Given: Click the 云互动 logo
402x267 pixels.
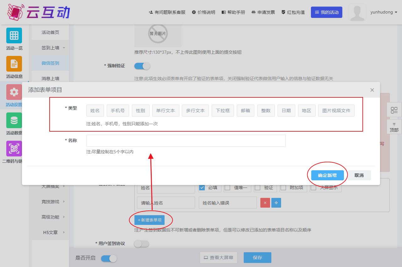Looking at the screenshot, I should click(38, 12).
